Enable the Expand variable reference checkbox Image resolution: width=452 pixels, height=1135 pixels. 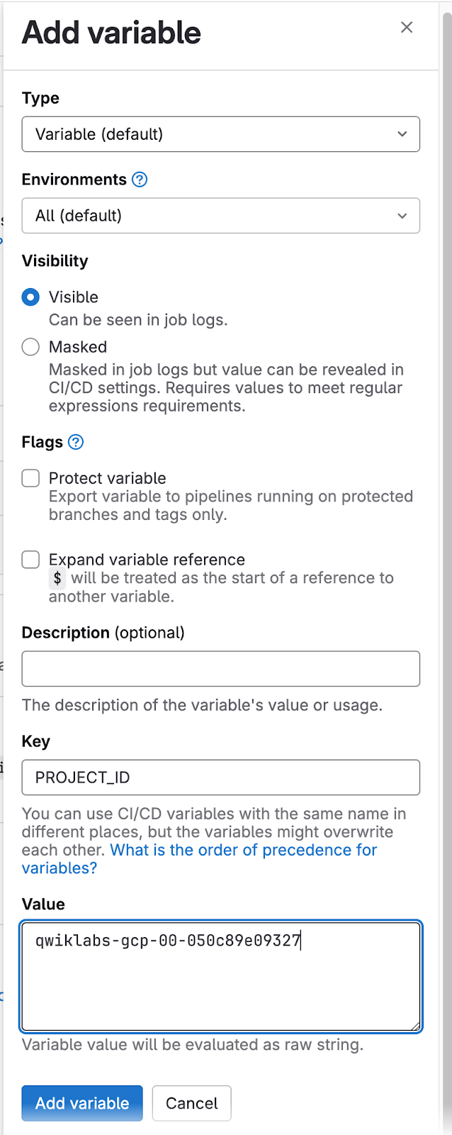click(x=30, y=560)
